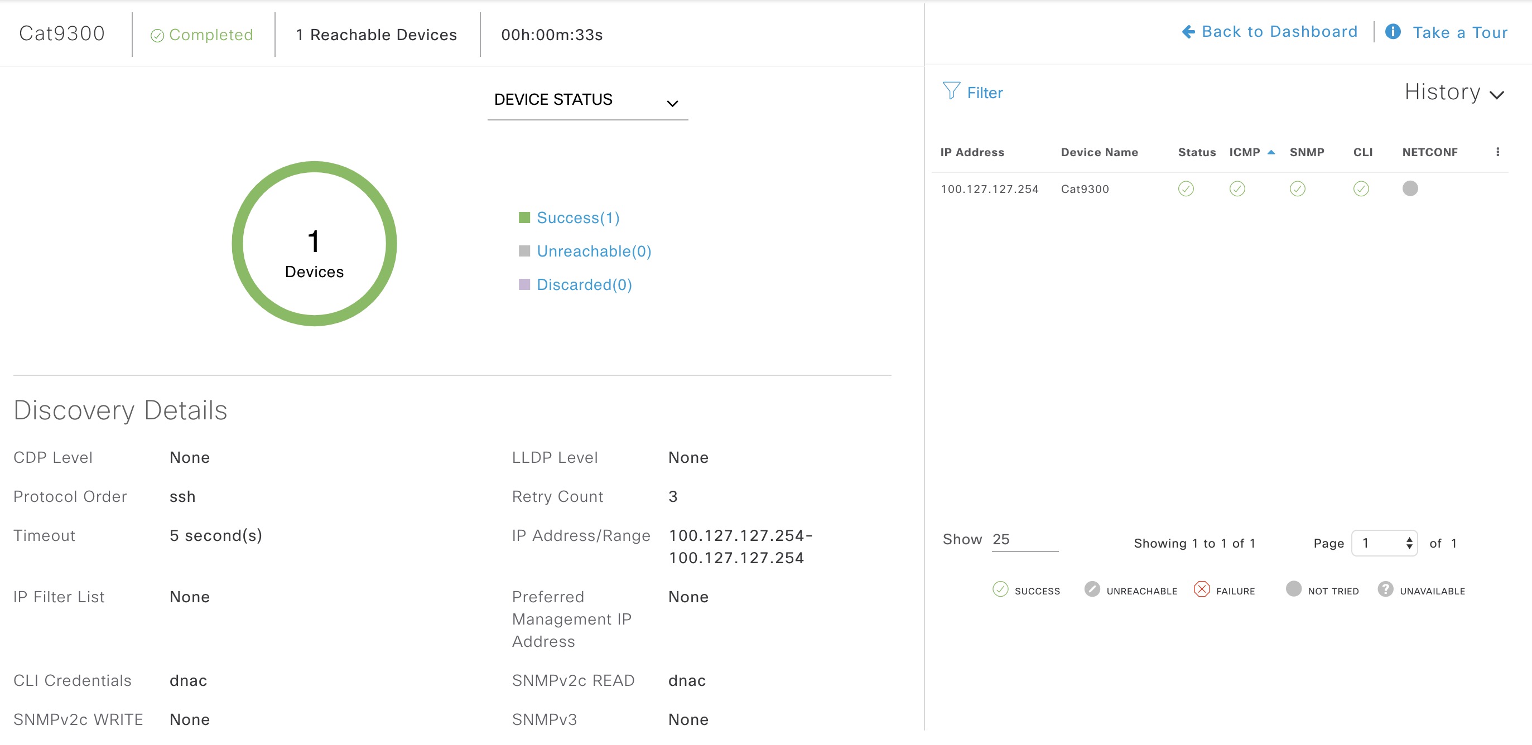This screenshot has height=745, width=1532.
Task: Click the Protocol Order value ssh
Action: (x=182, y=496)
